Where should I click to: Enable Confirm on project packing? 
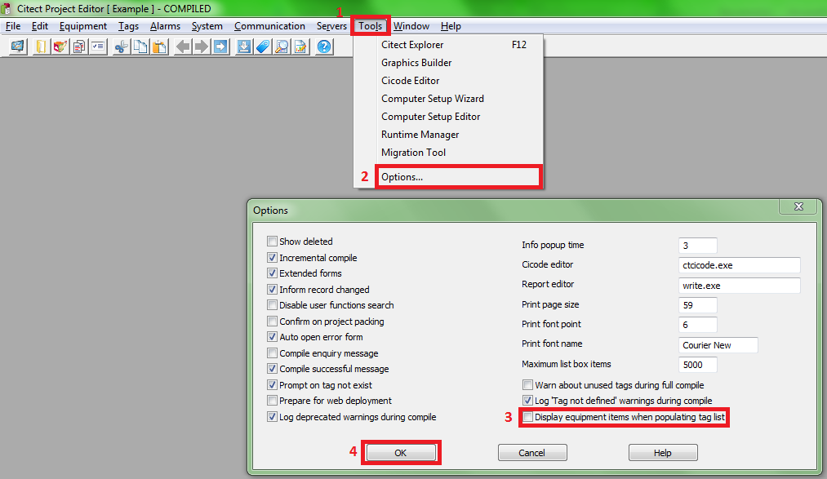point(272,322)
